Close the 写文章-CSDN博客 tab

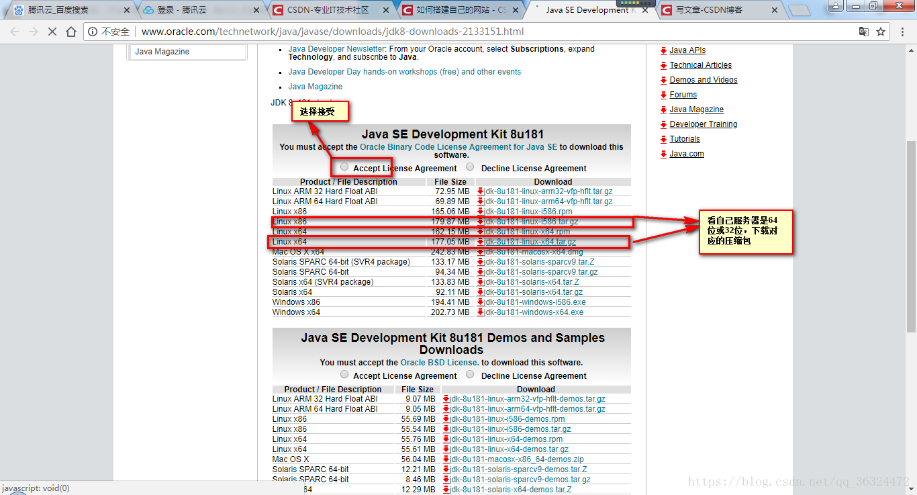click(x=774, y=11)
